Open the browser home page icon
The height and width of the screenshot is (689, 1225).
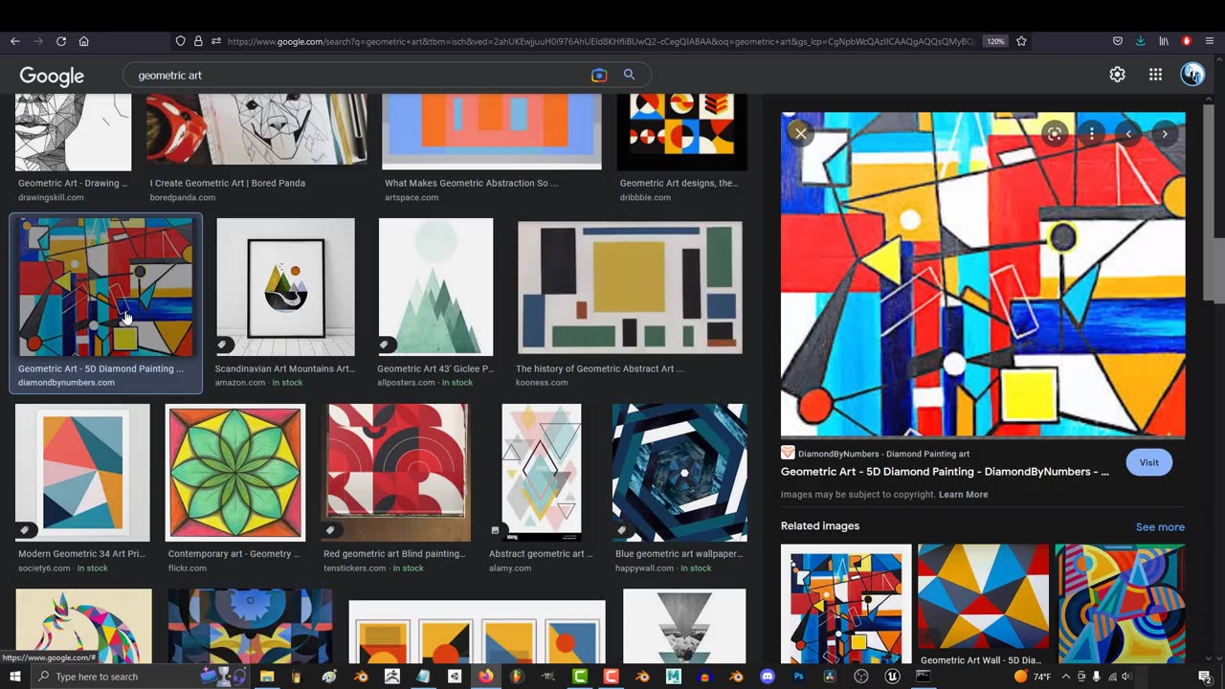[84, 41]
